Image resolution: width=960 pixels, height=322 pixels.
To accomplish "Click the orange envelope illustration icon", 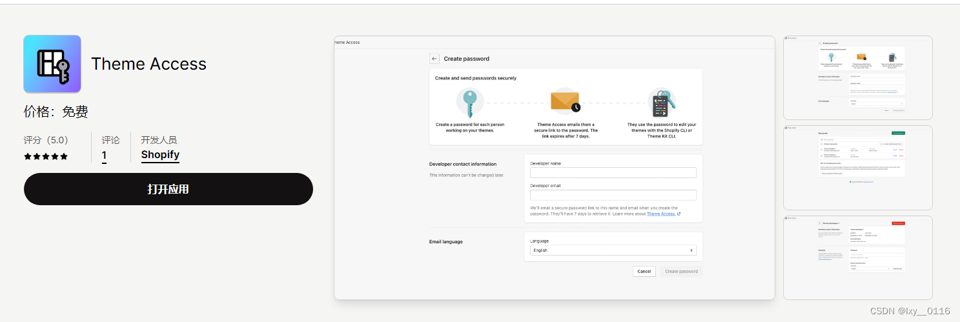I will (566, 101).
